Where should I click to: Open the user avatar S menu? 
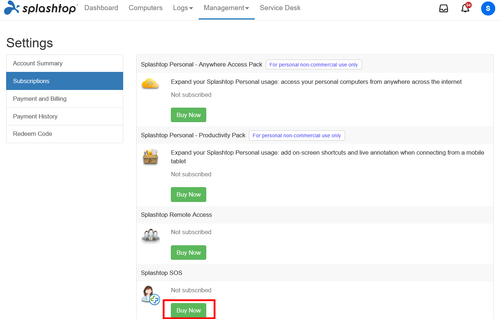click(488, 8)
